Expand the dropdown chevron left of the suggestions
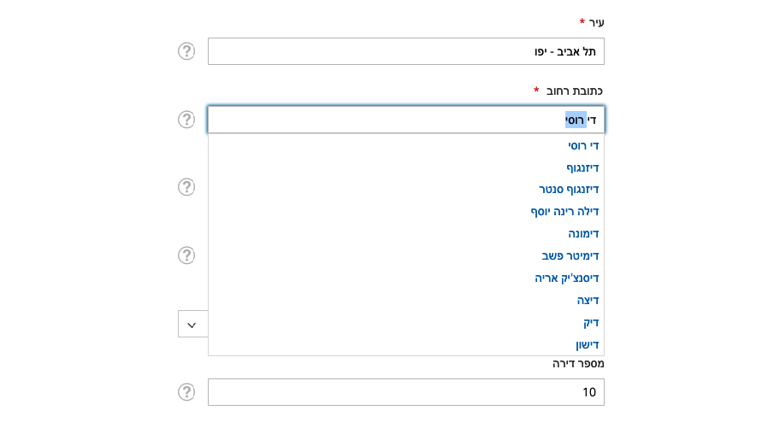This screenshot has height=428, width=774. 192,324
